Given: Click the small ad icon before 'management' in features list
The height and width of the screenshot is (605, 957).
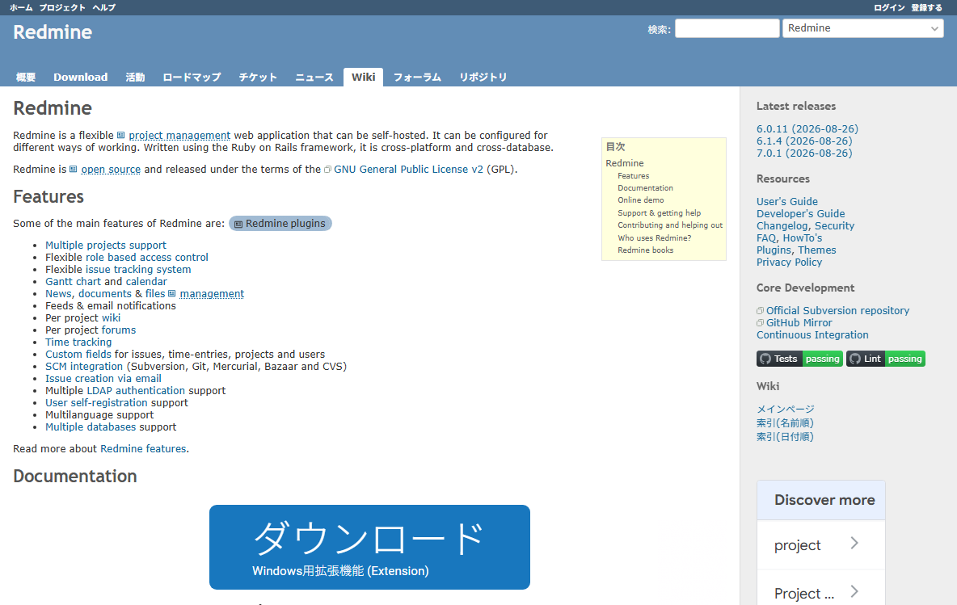Looking at the screenshot, I should [x=171, y=294].
